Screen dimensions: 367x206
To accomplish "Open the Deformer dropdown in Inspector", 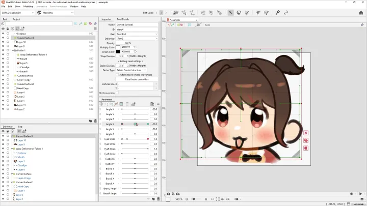I will [137, 39].
